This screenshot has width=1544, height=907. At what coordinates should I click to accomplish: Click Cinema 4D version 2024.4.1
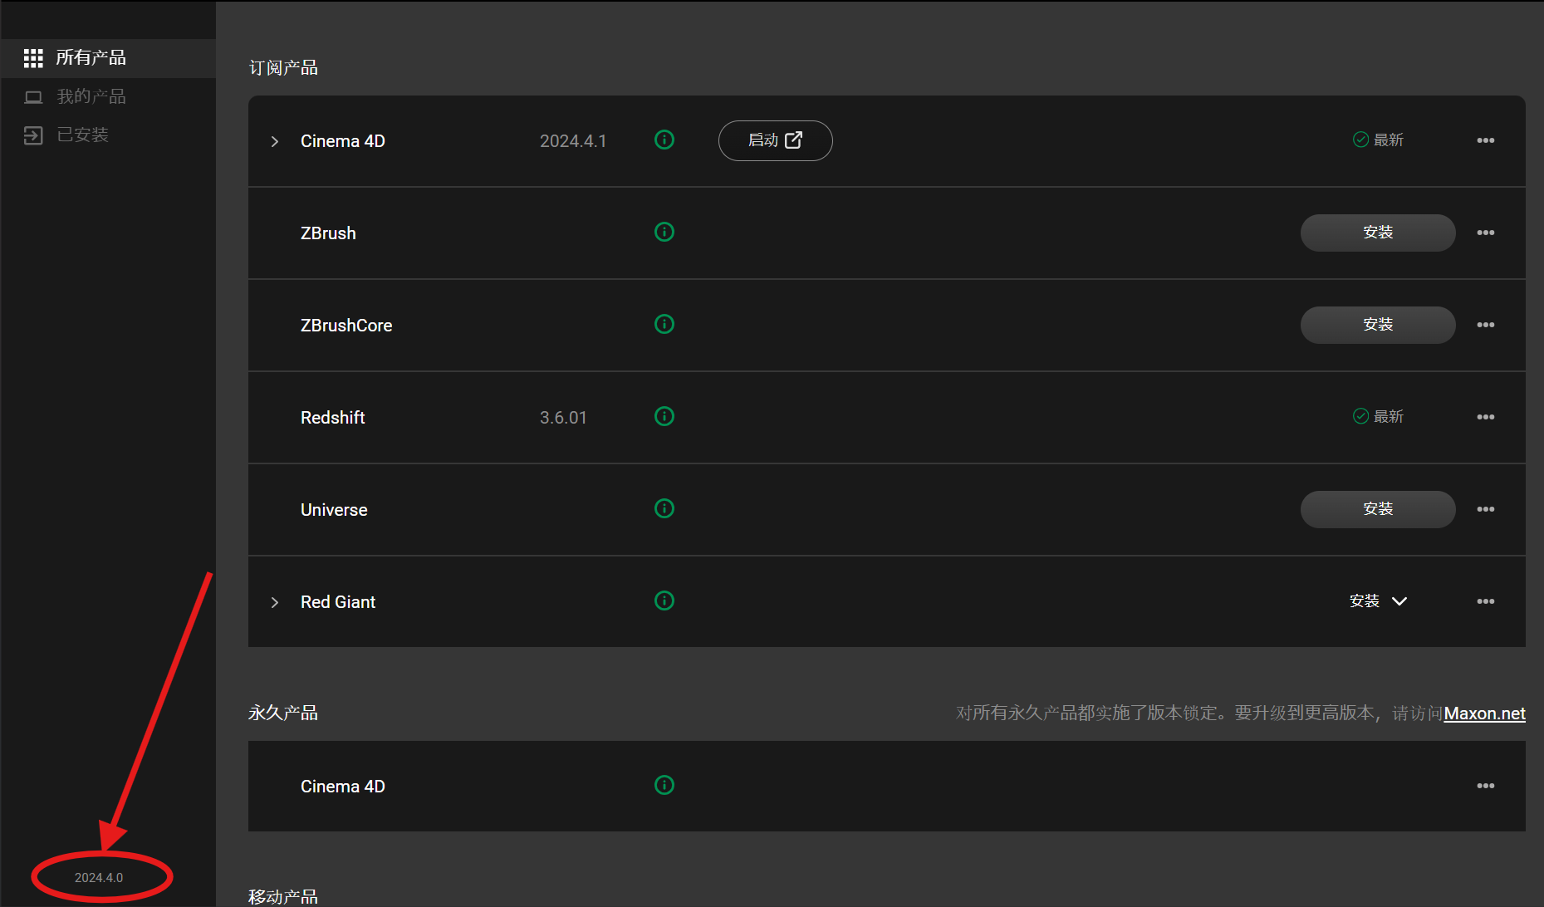(x=573, y=141)
